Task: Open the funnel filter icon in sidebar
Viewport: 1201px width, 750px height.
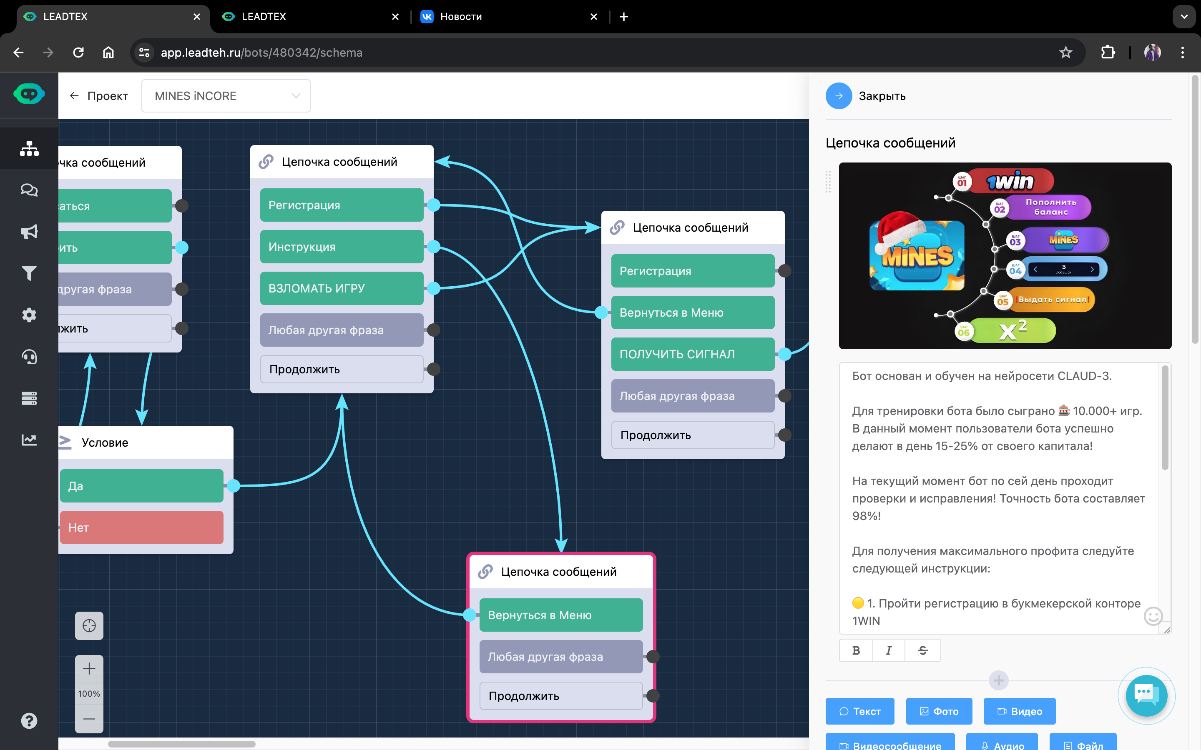Action: pos(29,273)
